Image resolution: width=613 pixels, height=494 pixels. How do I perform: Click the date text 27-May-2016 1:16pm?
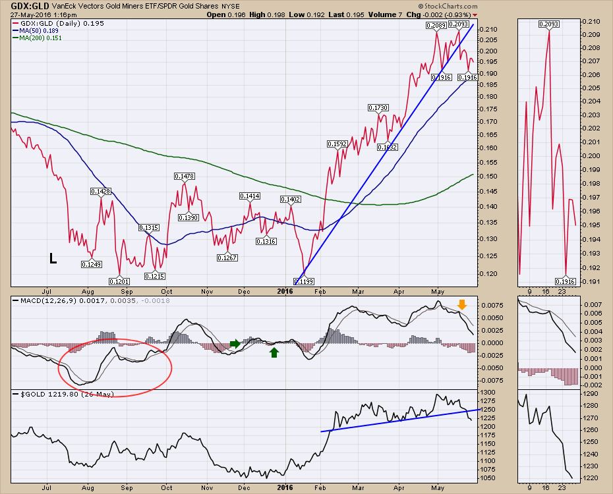click(44, 15)
